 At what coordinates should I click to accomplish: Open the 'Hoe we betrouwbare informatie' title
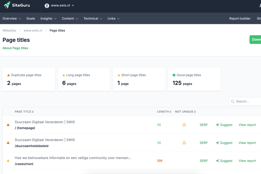point(73,158)
